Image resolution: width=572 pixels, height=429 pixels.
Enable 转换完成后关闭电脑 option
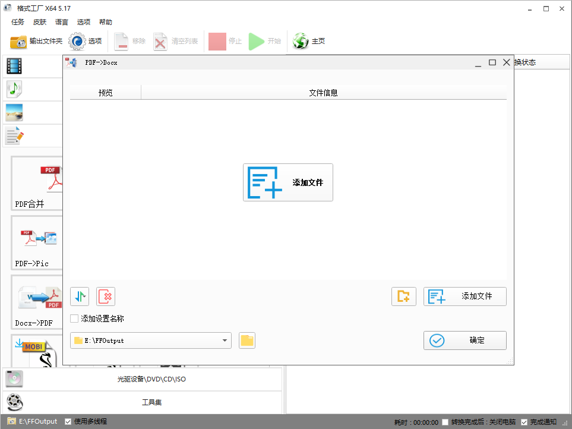click(445, 421)
